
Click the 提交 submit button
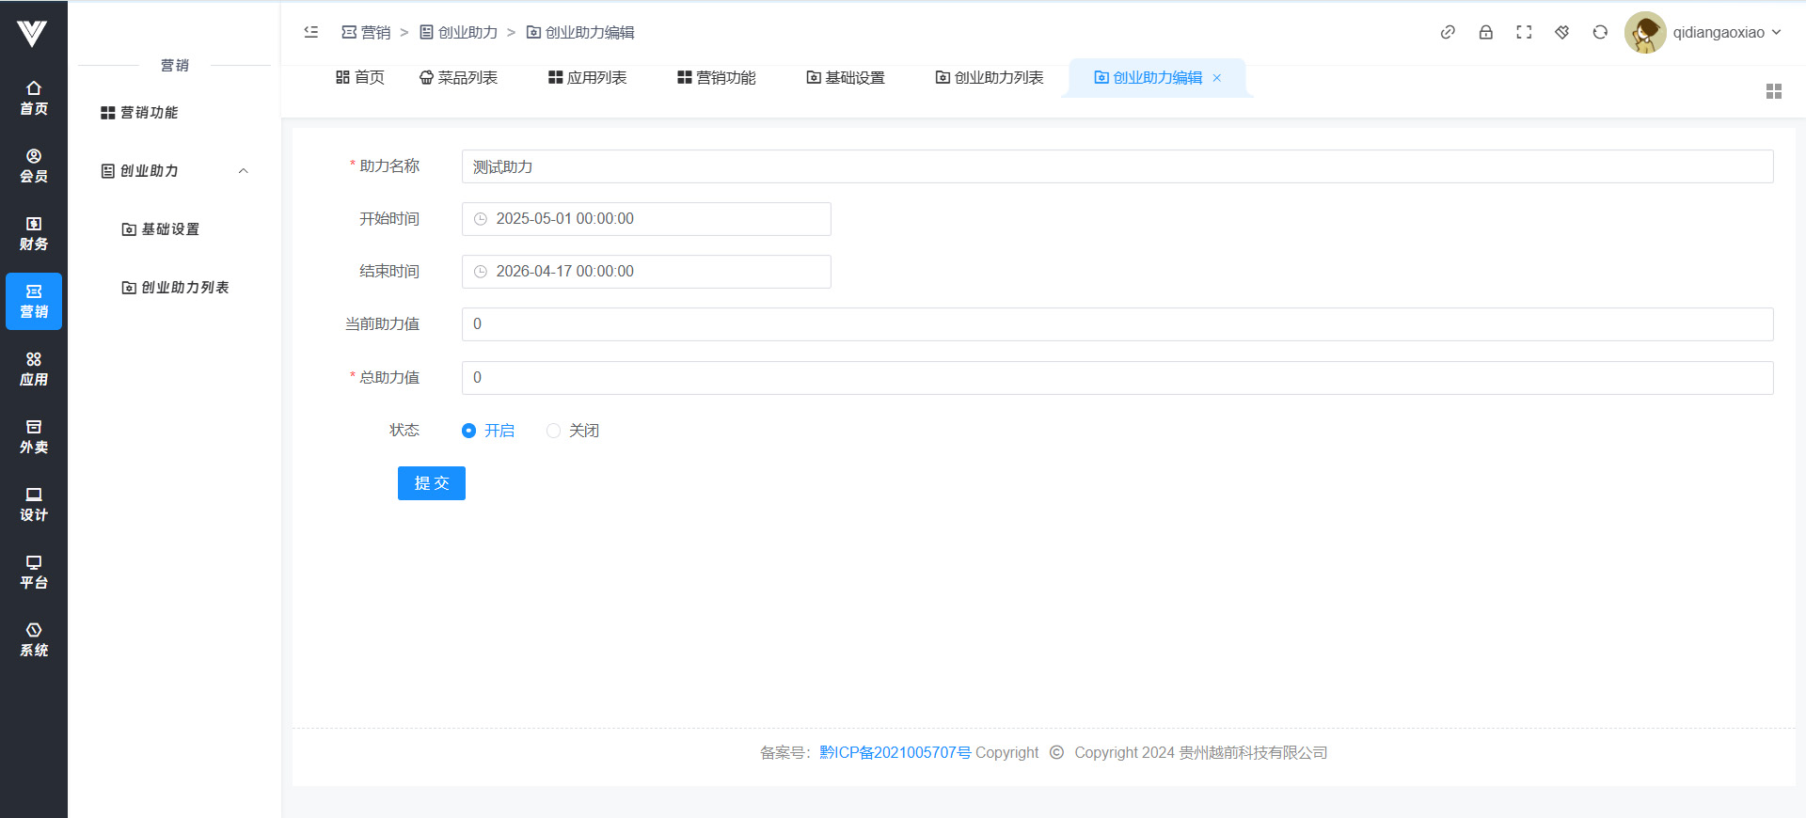coord(431,483)
